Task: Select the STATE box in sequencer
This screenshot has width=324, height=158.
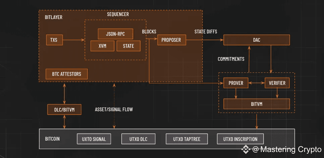Action: (x=128, y=46)
